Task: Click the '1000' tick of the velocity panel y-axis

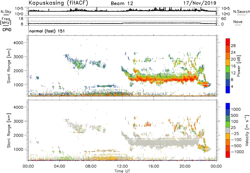Action: 18,149
